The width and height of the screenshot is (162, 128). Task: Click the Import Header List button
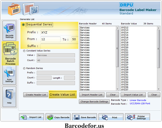(92, 95)
